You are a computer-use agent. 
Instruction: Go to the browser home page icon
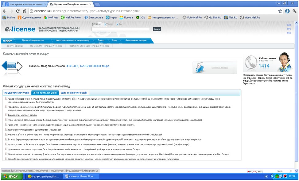coord(24,11)
